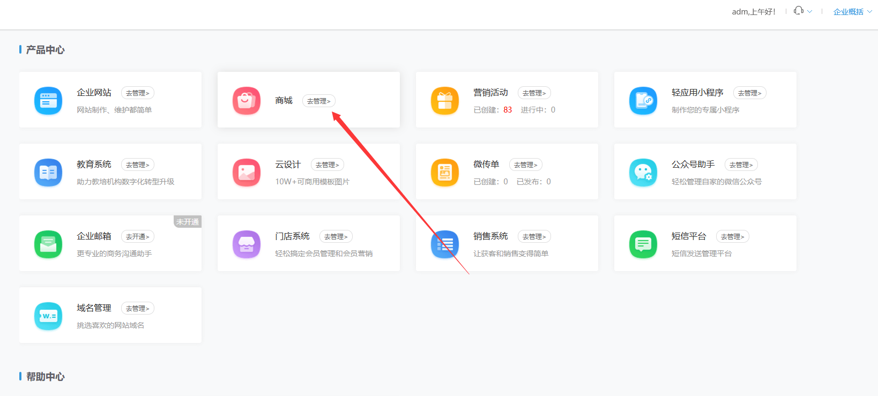Image resolution: width=878 pixels, height=396 pixels.
Task: Click the 云设计 picture icon
Action: pyautogui.click(x=247, y=172)
